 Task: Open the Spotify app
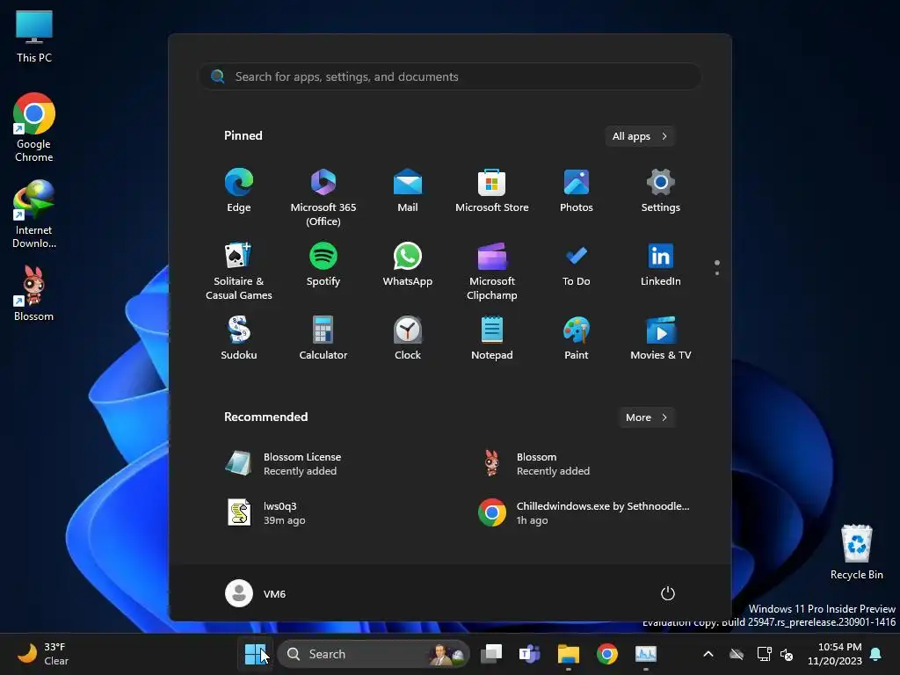[323, 265]
